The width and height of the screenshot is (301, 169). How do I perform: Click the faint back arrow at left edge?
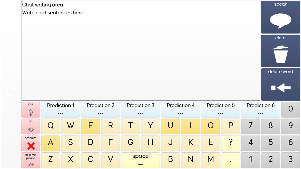(11, 95)
